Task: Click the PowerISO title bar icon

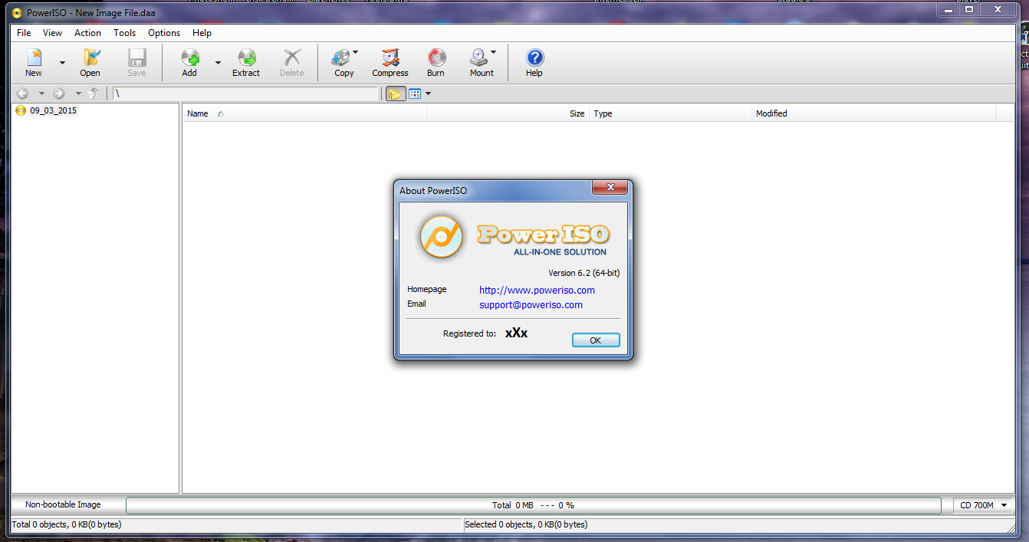Action: pos(17,13)
